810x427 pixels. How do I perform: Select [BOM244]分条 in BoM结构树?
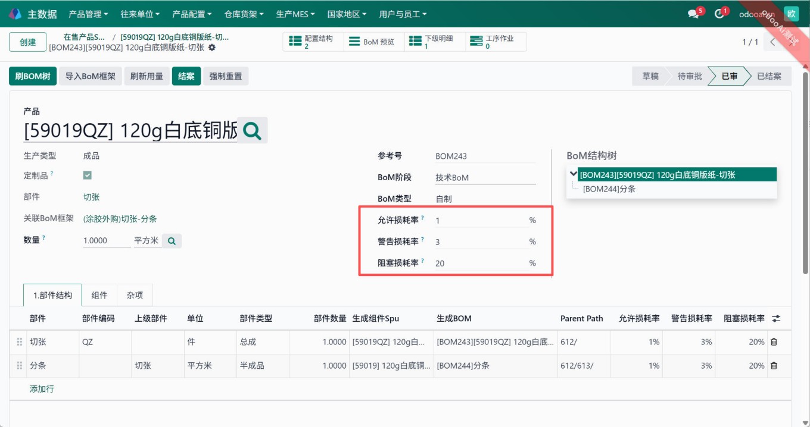(x=609, y=189)
